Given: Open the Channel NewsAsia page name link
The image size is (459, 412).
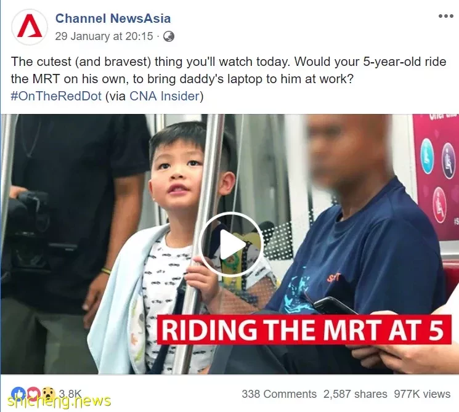Looking at the screenshot, I should click(113, 18).
